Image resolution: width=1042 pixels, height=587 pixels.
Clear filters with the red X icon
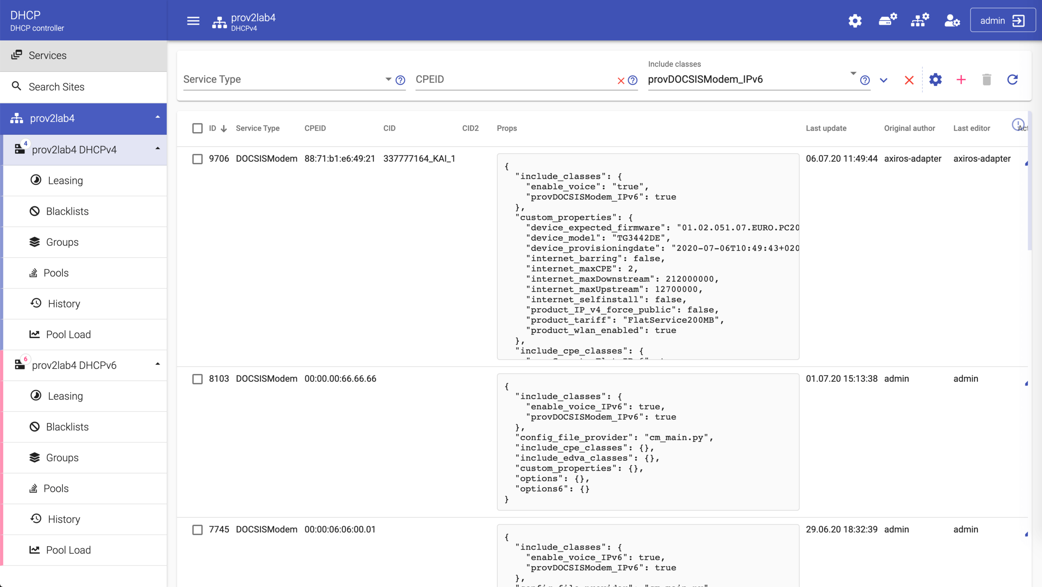coord(909,80)
